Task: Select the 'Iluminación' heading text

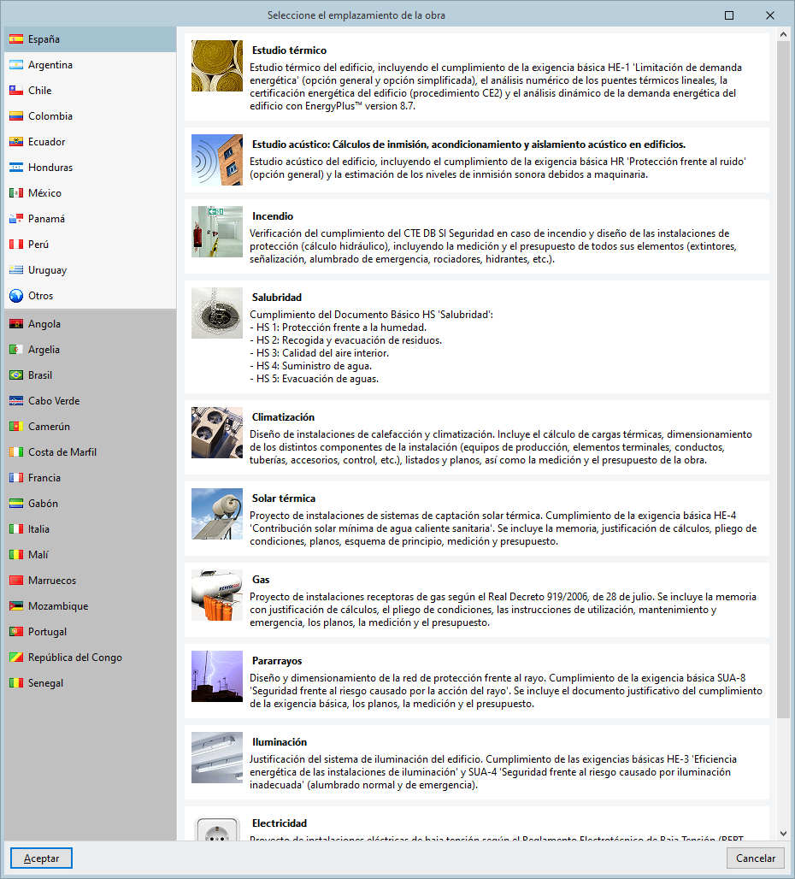Action: [280, 743]
